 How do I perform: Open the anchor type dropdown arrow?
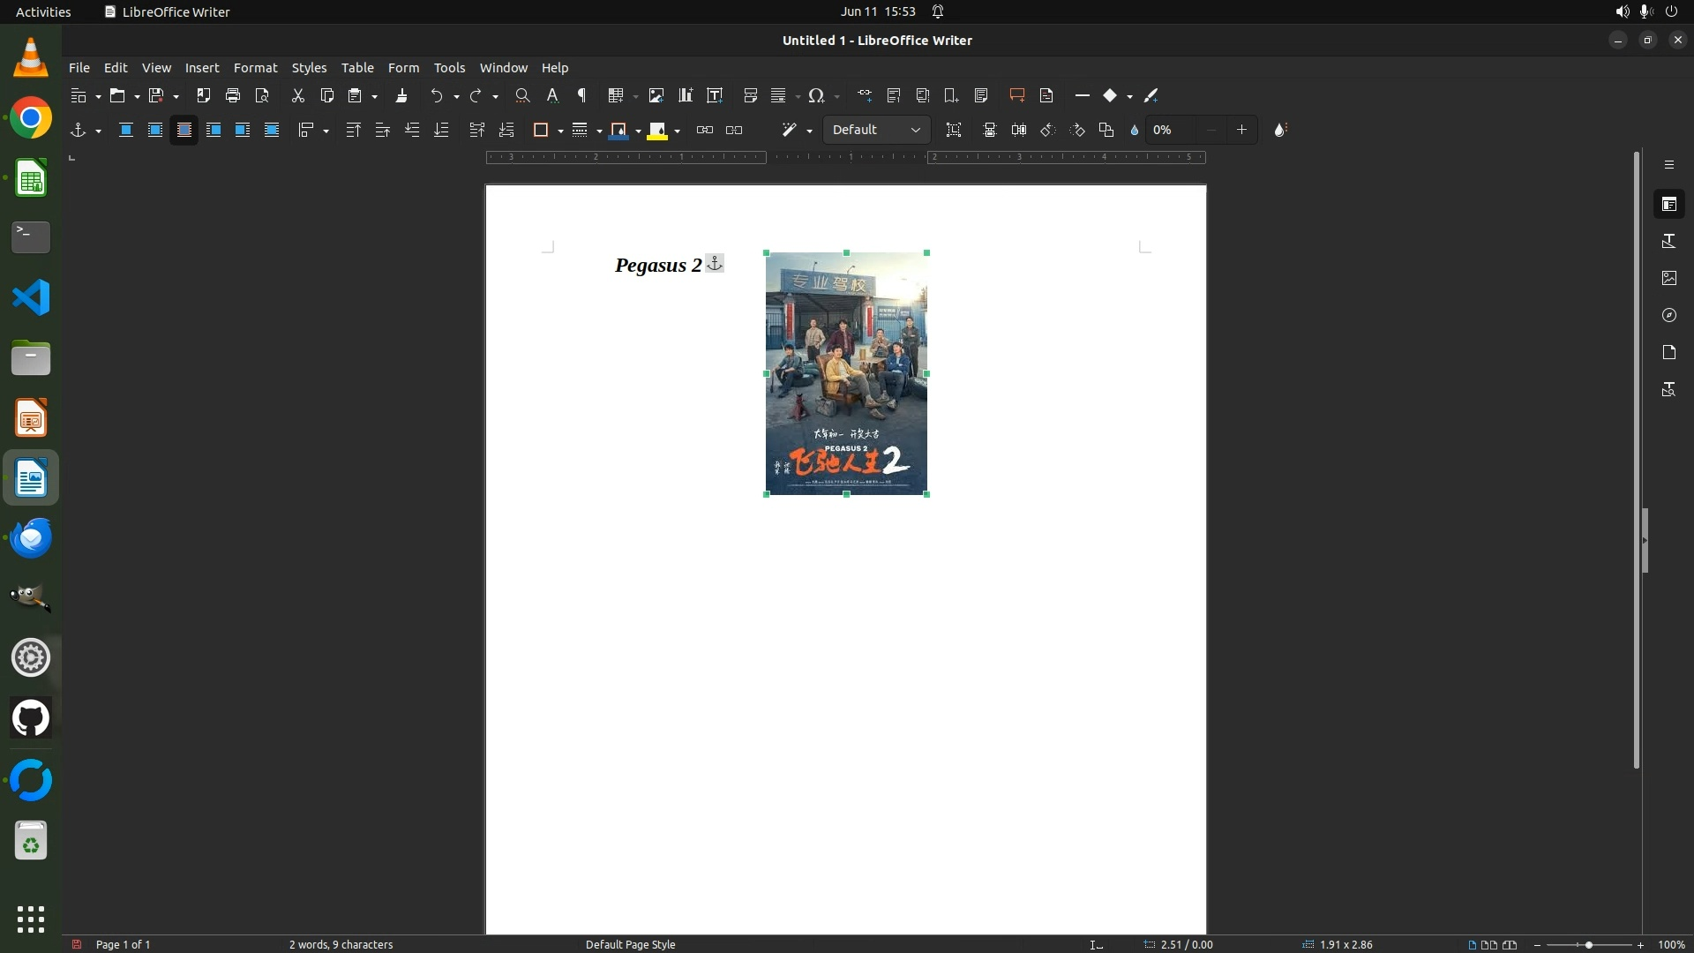[98, 131]
